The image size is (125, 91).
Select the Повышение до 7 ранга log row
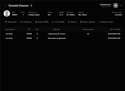63,34
